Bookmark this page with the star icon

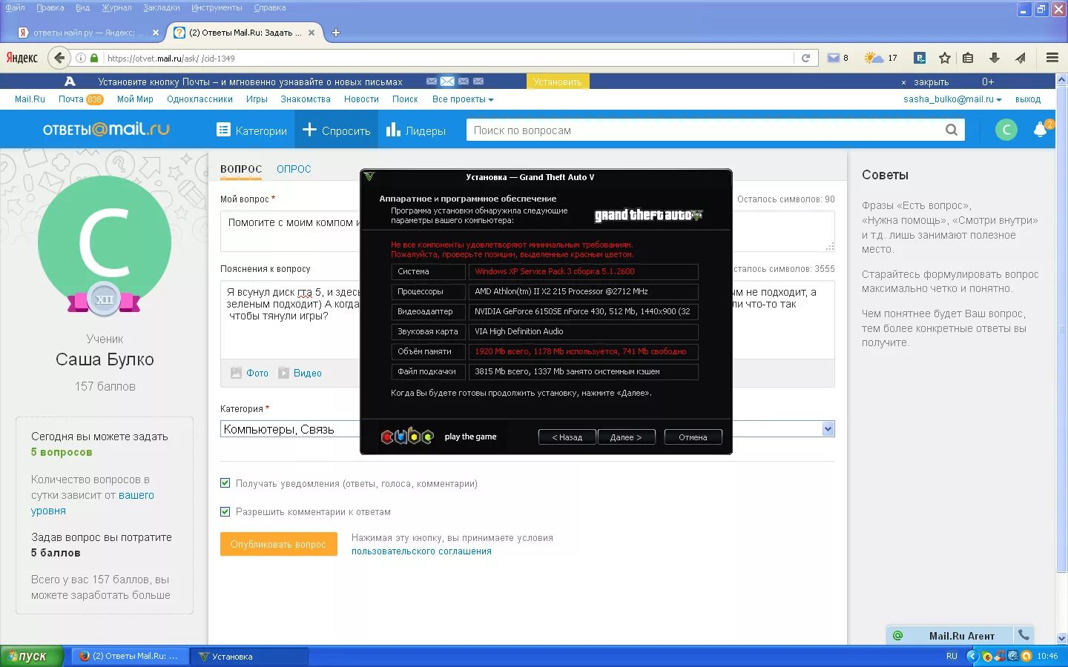tap(944, 58)
